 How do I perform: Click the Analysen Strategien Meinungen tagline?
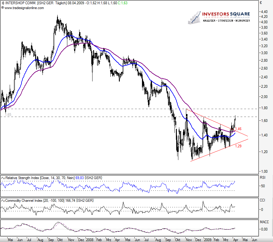point(226,21)
